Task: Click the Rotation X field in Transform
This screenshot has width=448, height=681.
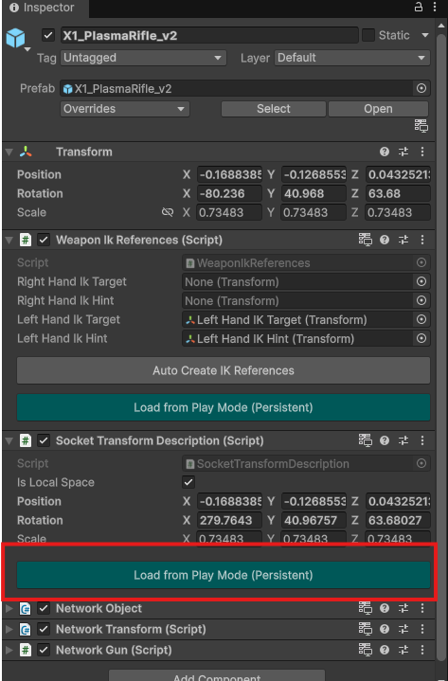Action: (229, 194)
